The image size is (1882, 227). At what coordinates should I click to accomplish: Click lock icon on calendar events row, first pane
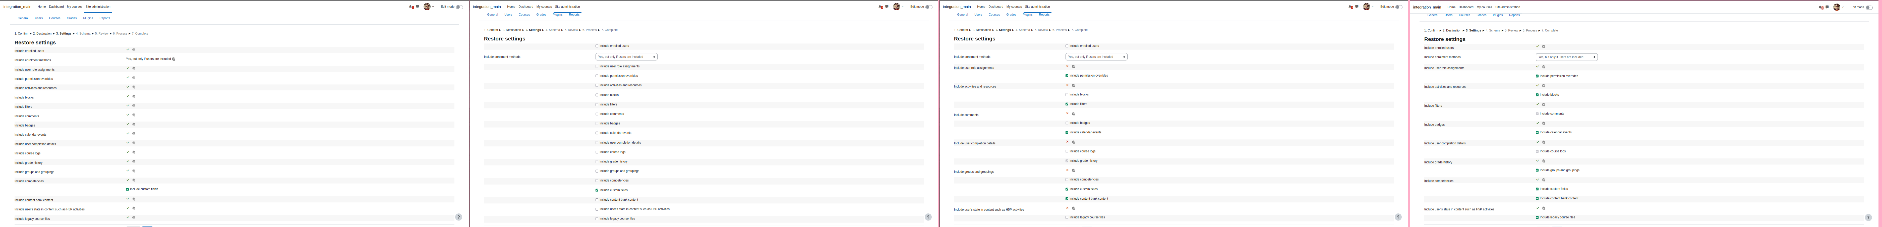tap(134, 134)
